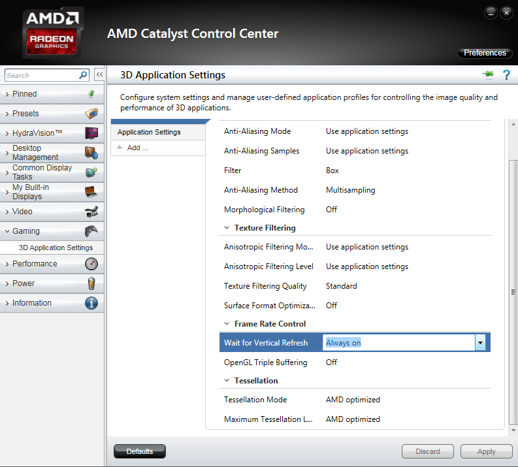This screenshot has height=467, width=518.
Task: Open Wait for Vertical Refresh dropdown arrow
Action: (480, 343)
